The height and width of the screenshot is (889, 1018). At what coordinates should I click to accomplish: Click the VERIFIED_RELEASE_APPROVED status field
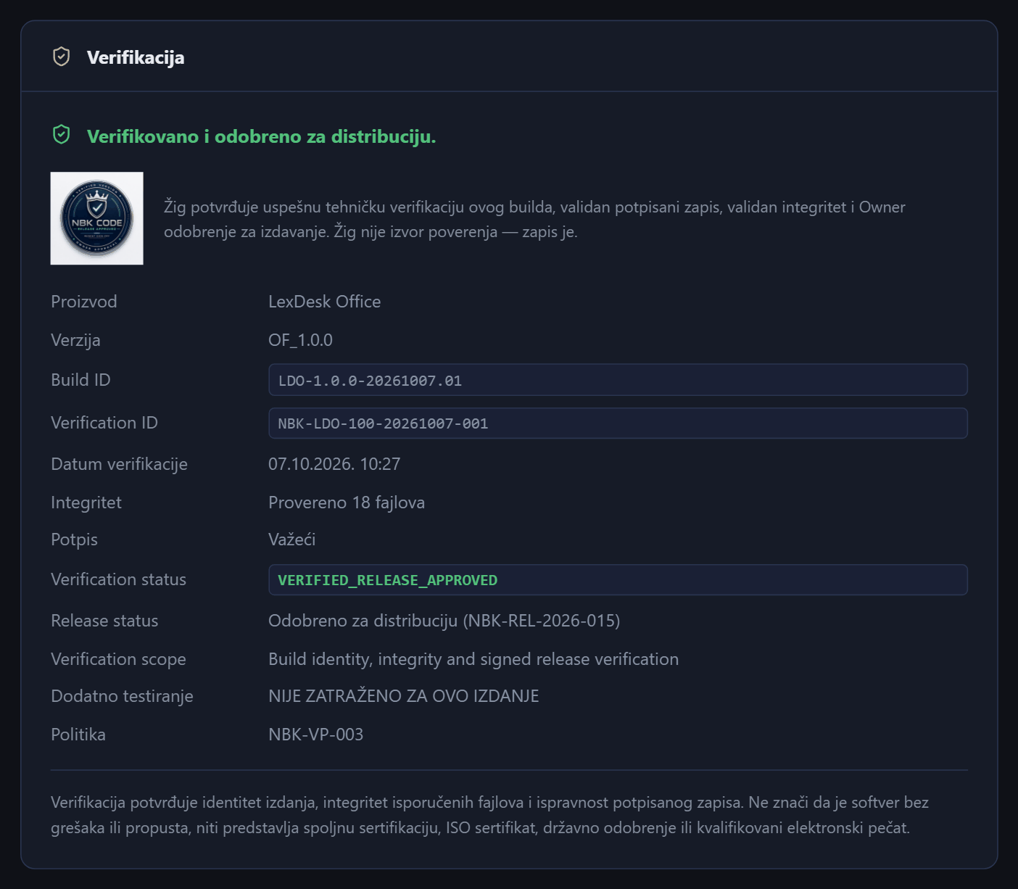pyautogui.click(x=618, y=580)
